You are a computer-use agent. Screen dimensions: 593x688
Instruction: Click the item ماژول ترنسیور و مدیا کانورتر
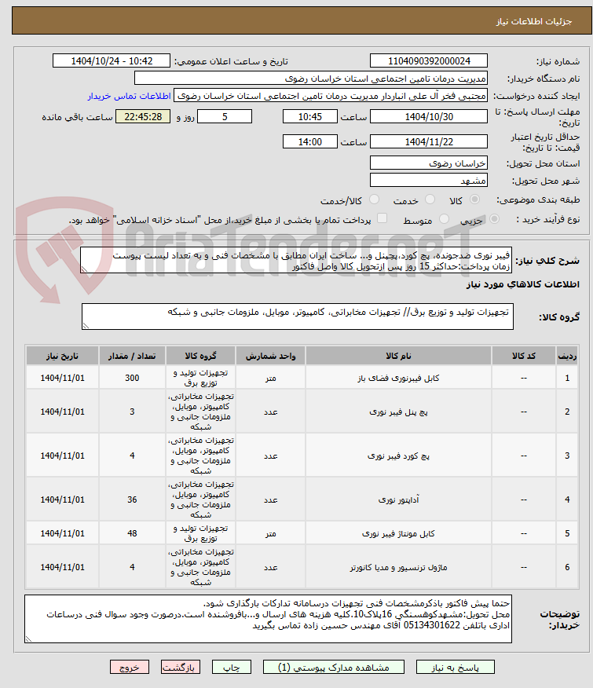(398, 567)
